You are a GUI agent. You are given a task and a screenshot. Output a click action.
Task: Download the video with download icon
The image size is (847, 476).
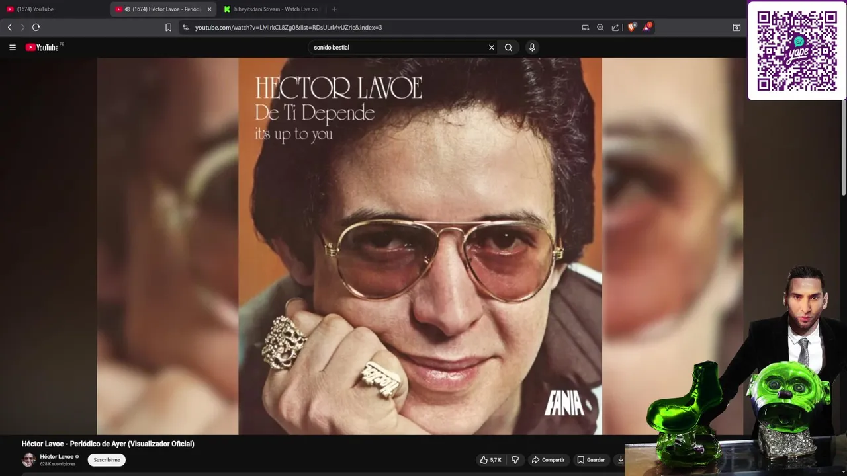pos(620,459)
